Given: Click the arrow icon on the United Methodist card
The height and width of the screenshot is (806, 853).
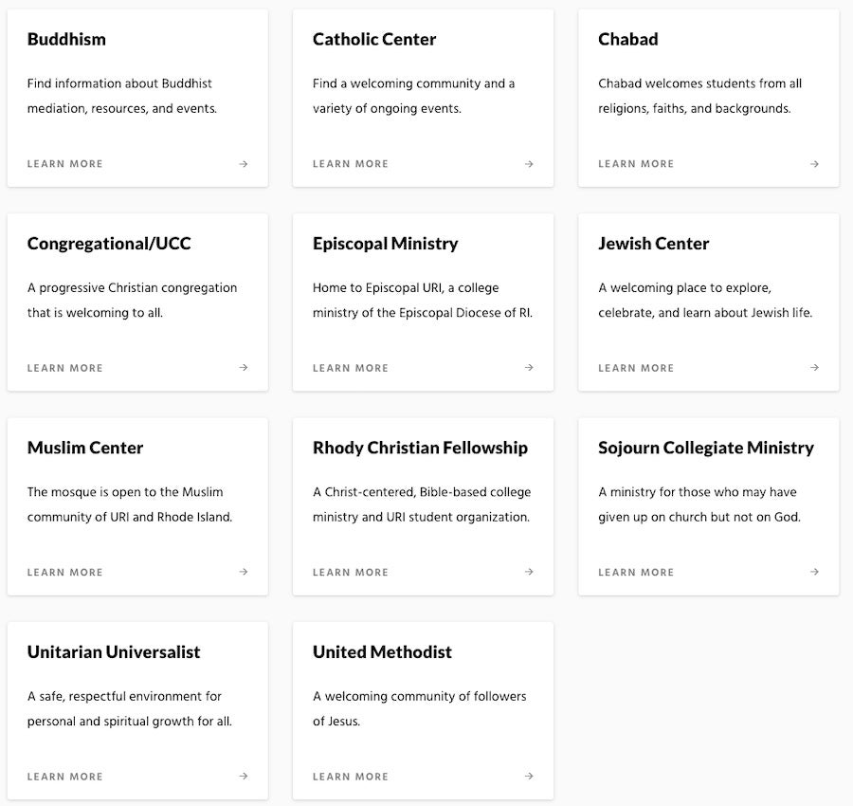Looking at the screenshot, I should pos(529,777).
